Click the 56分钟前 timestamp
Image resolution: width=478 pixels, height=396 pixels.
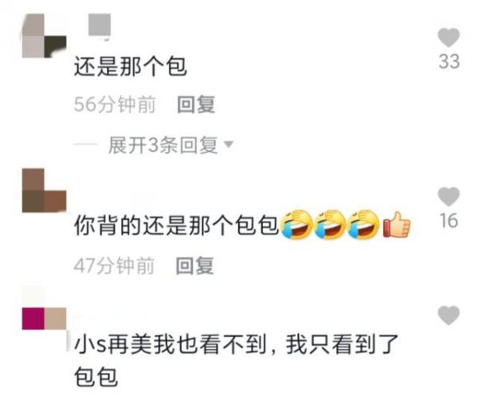coord(115,104)
